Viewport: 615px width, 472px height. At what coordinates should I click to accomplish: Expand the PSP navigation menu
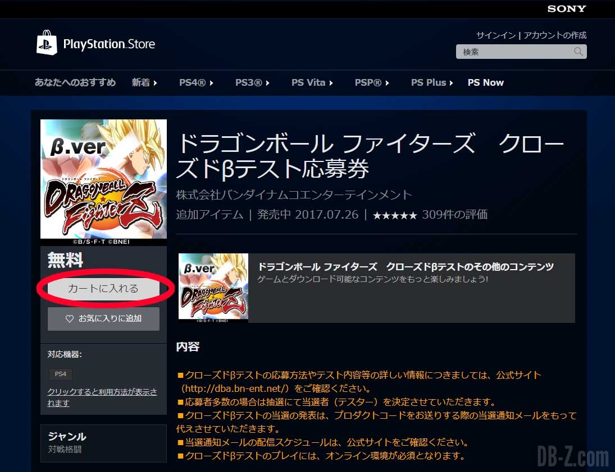[x=372, y=82]
